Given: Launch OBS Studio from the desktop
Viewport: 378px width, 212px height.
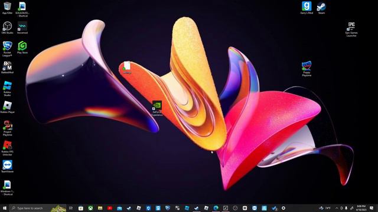Looking at the screenshot, I should [7, 28].
